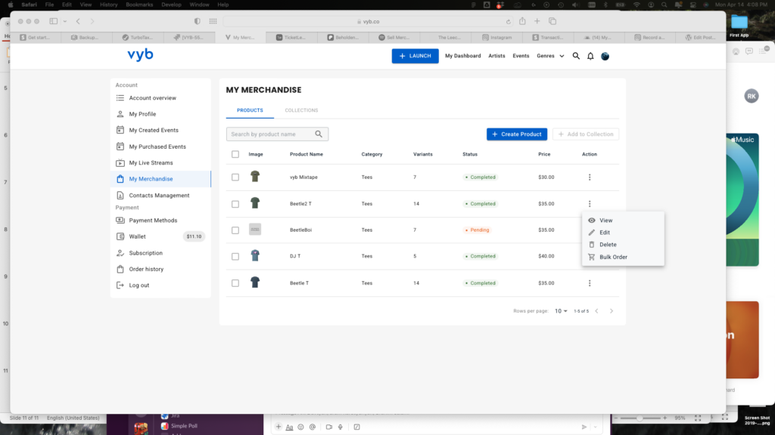Click the LAUNCH button
The image size is (775, 435).
pos(416,56)
